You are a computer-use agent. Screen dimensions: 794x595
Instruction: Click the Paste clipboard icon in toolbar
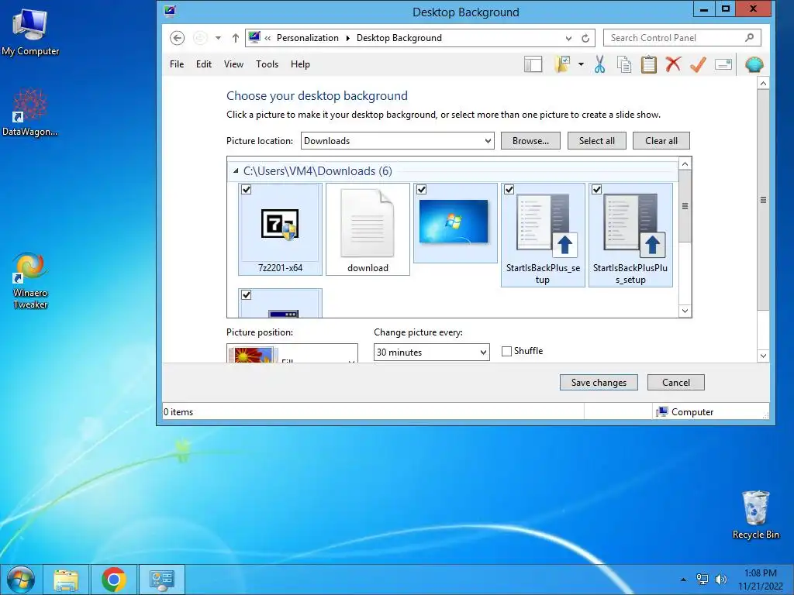(x=649, y=64)
